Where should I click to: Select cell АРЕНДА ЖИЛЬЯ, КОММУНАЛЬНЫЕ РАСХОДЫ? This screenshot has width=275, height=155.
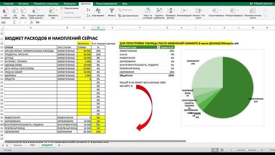click(x=31, y=51)
